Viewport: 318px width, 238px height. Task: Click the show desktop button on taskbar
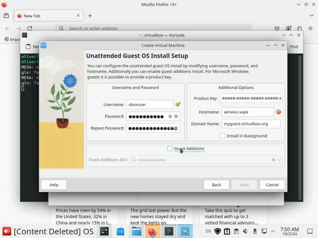click(310, 231)
